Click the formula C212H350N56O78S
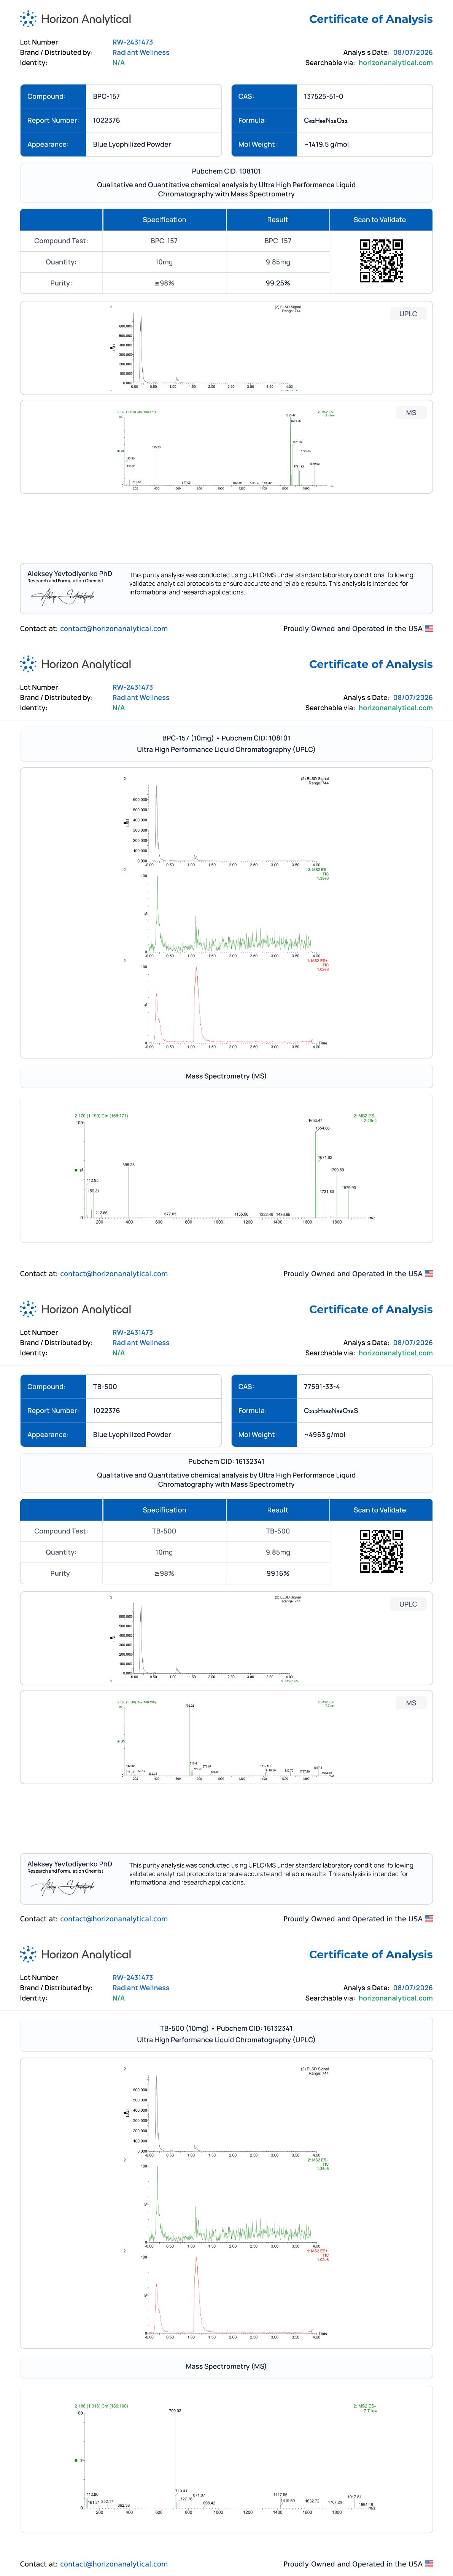Screen dimensions: 453x2576 [x=331, y=1411]
